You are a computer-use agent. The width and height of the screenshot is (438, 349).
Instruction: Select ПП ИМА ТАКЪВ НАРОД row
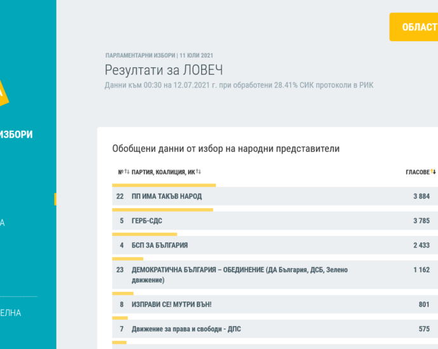[275, 196]
